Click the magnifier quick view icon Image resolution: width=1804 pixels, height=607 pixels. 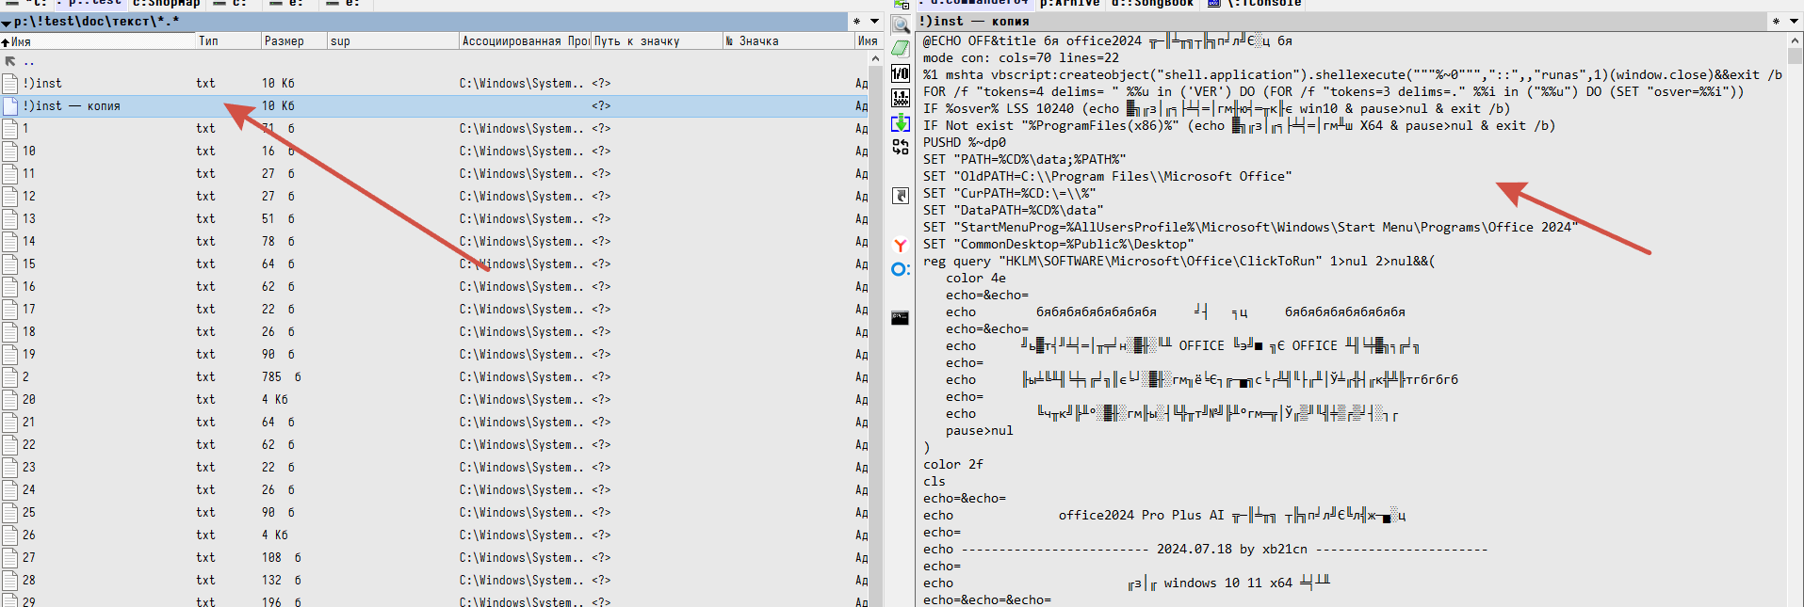[x=901, y=25]
